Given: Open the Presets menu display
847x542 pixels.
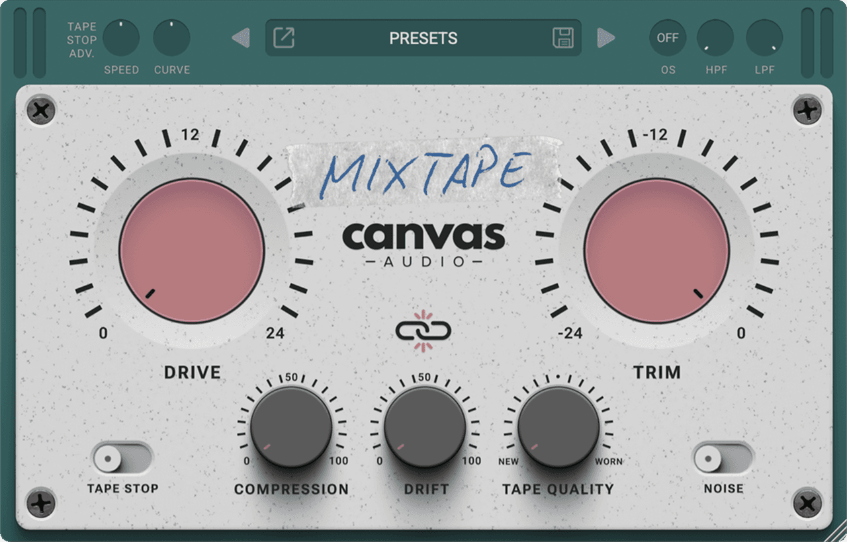Looking at the screenshot, I should tap(423, 38).
